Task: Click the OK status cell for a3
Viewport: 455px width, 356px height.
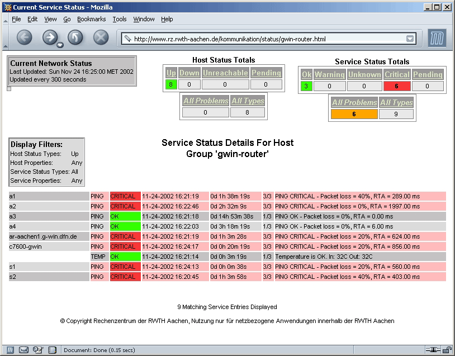Action: [x=125, y=216]
